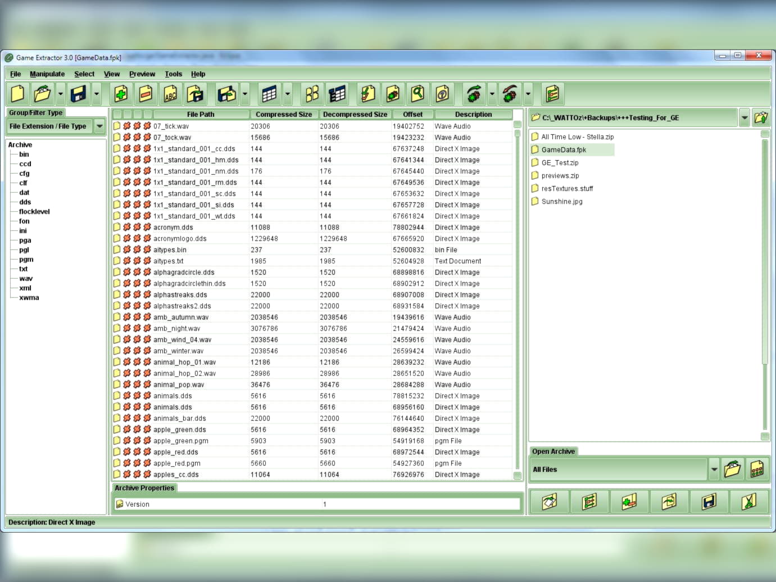The width and height of the screenshot is (776, 582).
Task: Expand the directory path dropdown arrow
Action: click(x=745, y=118)
